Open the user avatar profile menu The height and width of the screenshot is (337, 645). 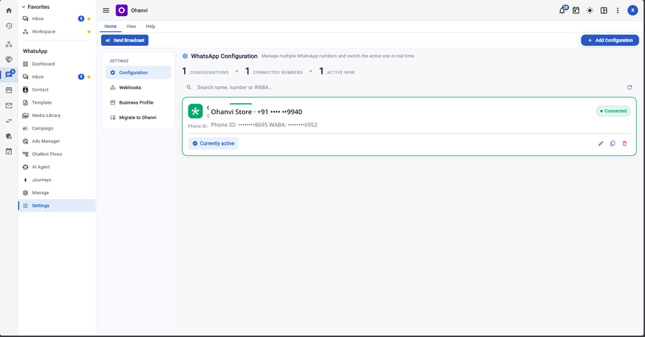[632, 10]
